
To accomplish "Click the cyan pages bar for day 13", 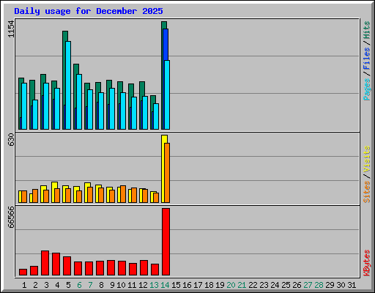I will coord(156,116).
